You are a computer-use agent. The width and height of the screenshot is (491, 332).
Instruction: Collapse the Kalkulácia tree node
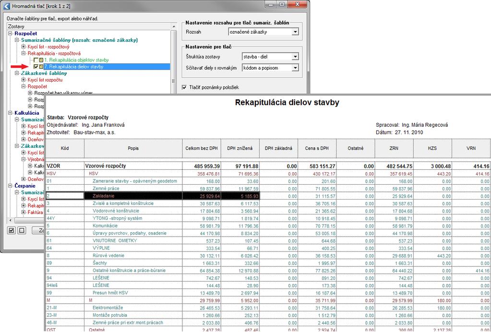tap(11, 113)
